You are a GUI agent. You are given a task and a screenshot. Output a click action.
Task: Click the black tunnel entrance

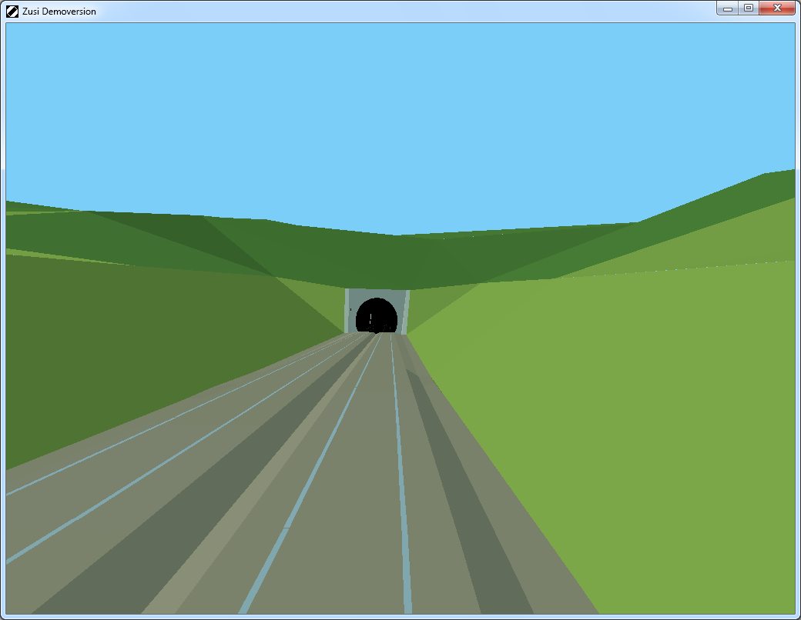(x=377, y=316)
